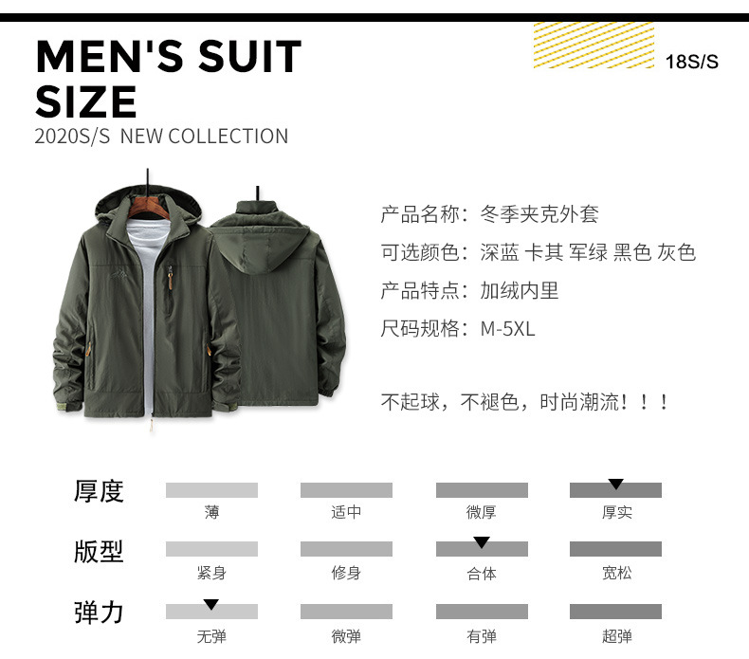Image resolution: width=749 pixels, height=659 pixels.
Task: Select the 宽松 fit bar
Action: (615, 549)
